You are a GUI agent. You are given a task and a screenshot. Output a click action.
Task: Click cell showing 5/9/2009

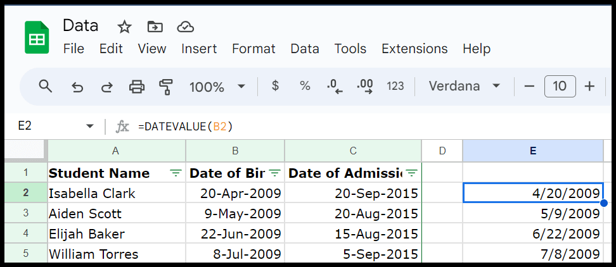pos(533,213)
